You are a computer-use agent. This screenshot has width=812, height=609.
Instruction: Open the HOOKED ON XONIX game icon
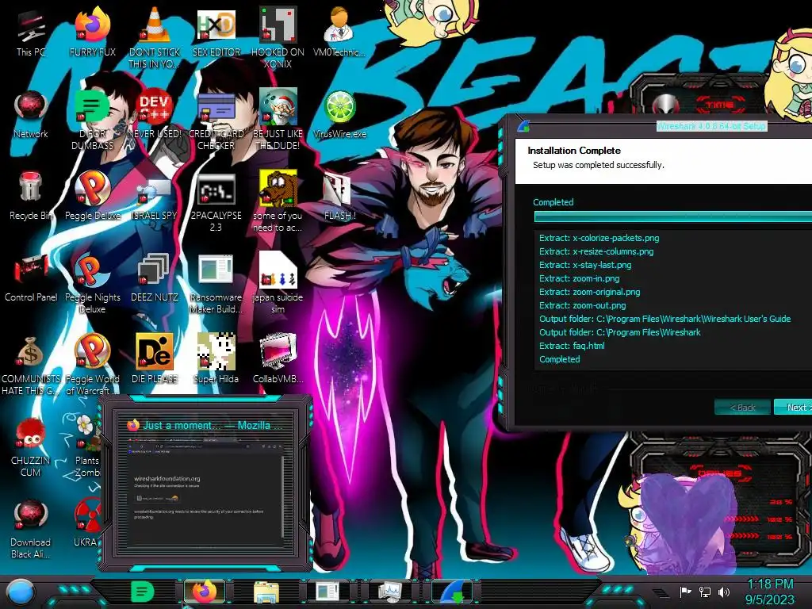278,37
